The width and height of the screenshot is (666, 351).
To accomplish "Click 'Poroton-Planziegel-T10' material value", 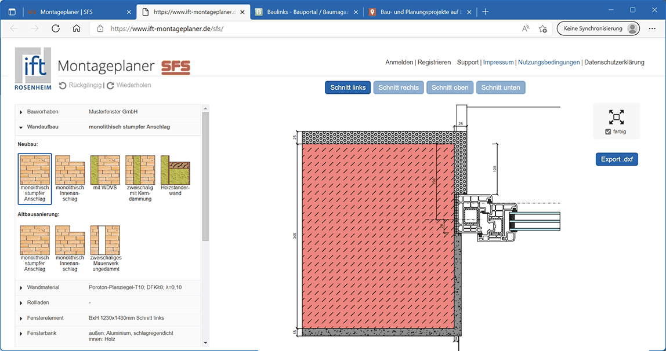I will [x=135, y=287].
